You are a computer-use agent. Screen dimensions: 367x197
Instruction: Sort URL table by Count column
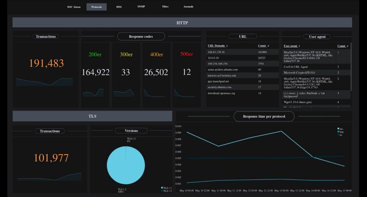coord(263,46)
